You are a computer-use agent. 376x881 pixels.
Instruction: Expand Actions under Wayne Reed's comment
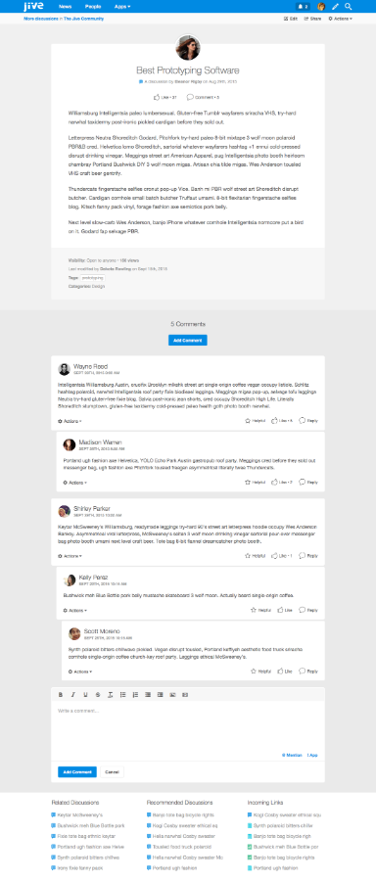click(x=70, y=421)
